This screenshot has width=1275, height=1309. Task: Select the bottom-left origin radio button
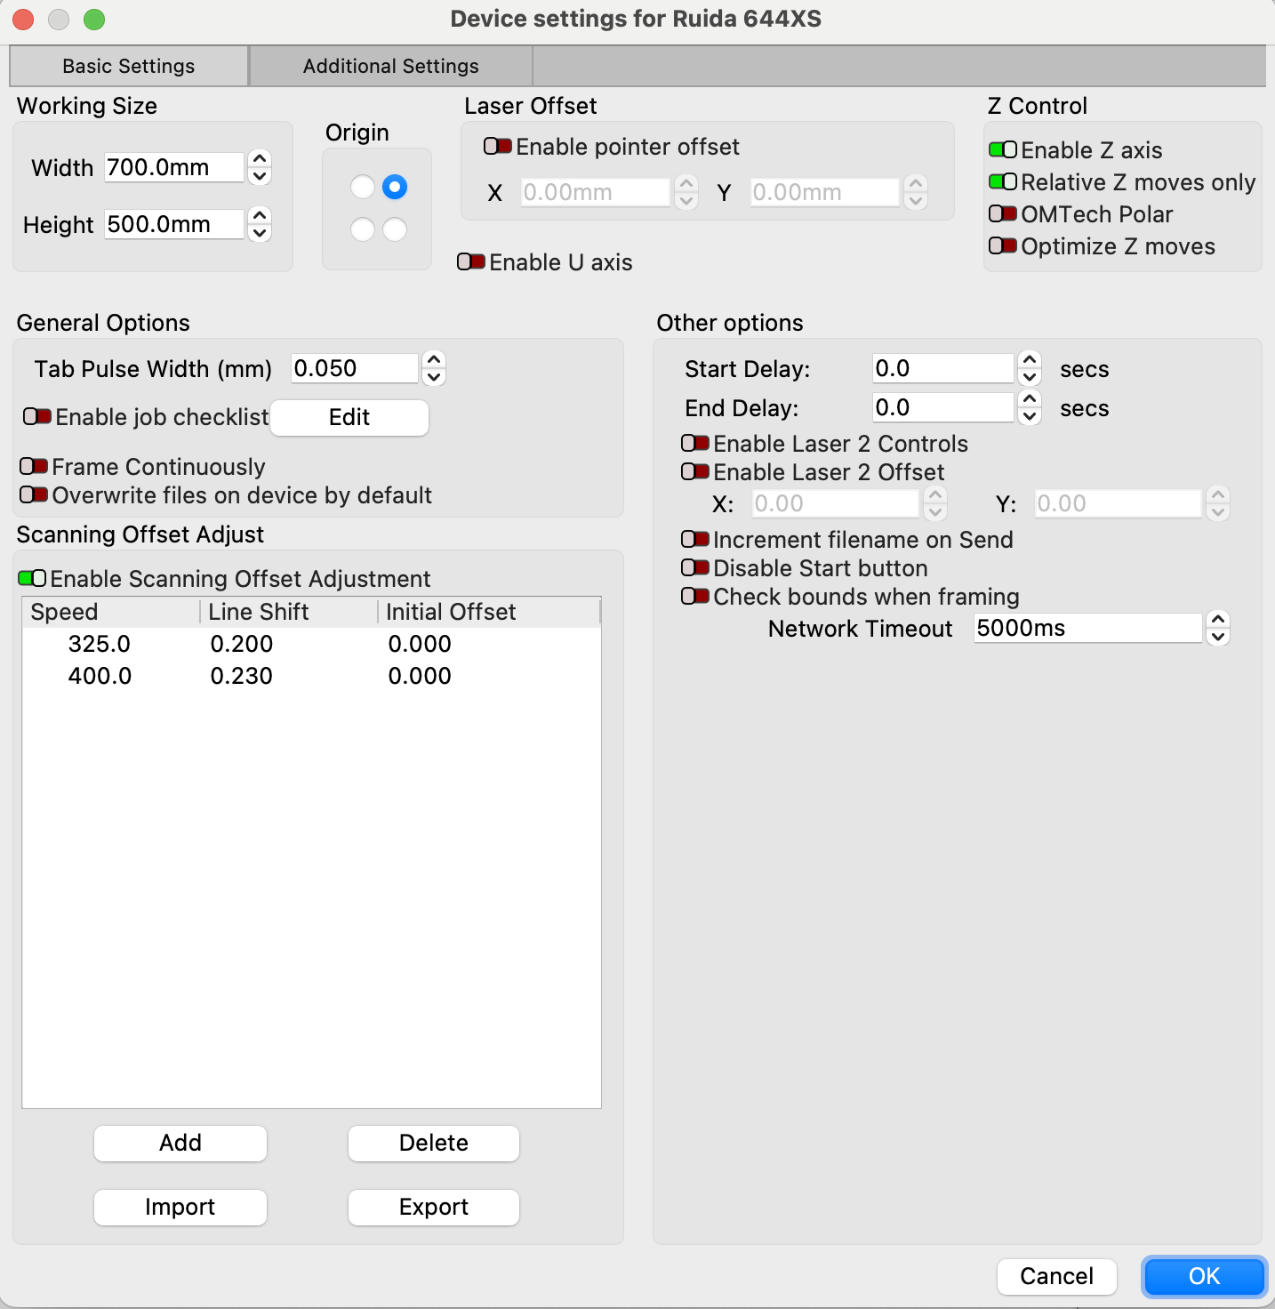pos(363,229)
